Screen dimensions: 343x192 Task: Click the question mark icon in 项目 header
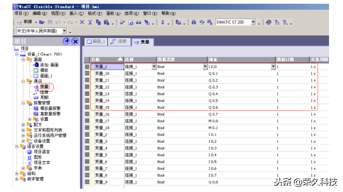[x=66, y=42]
